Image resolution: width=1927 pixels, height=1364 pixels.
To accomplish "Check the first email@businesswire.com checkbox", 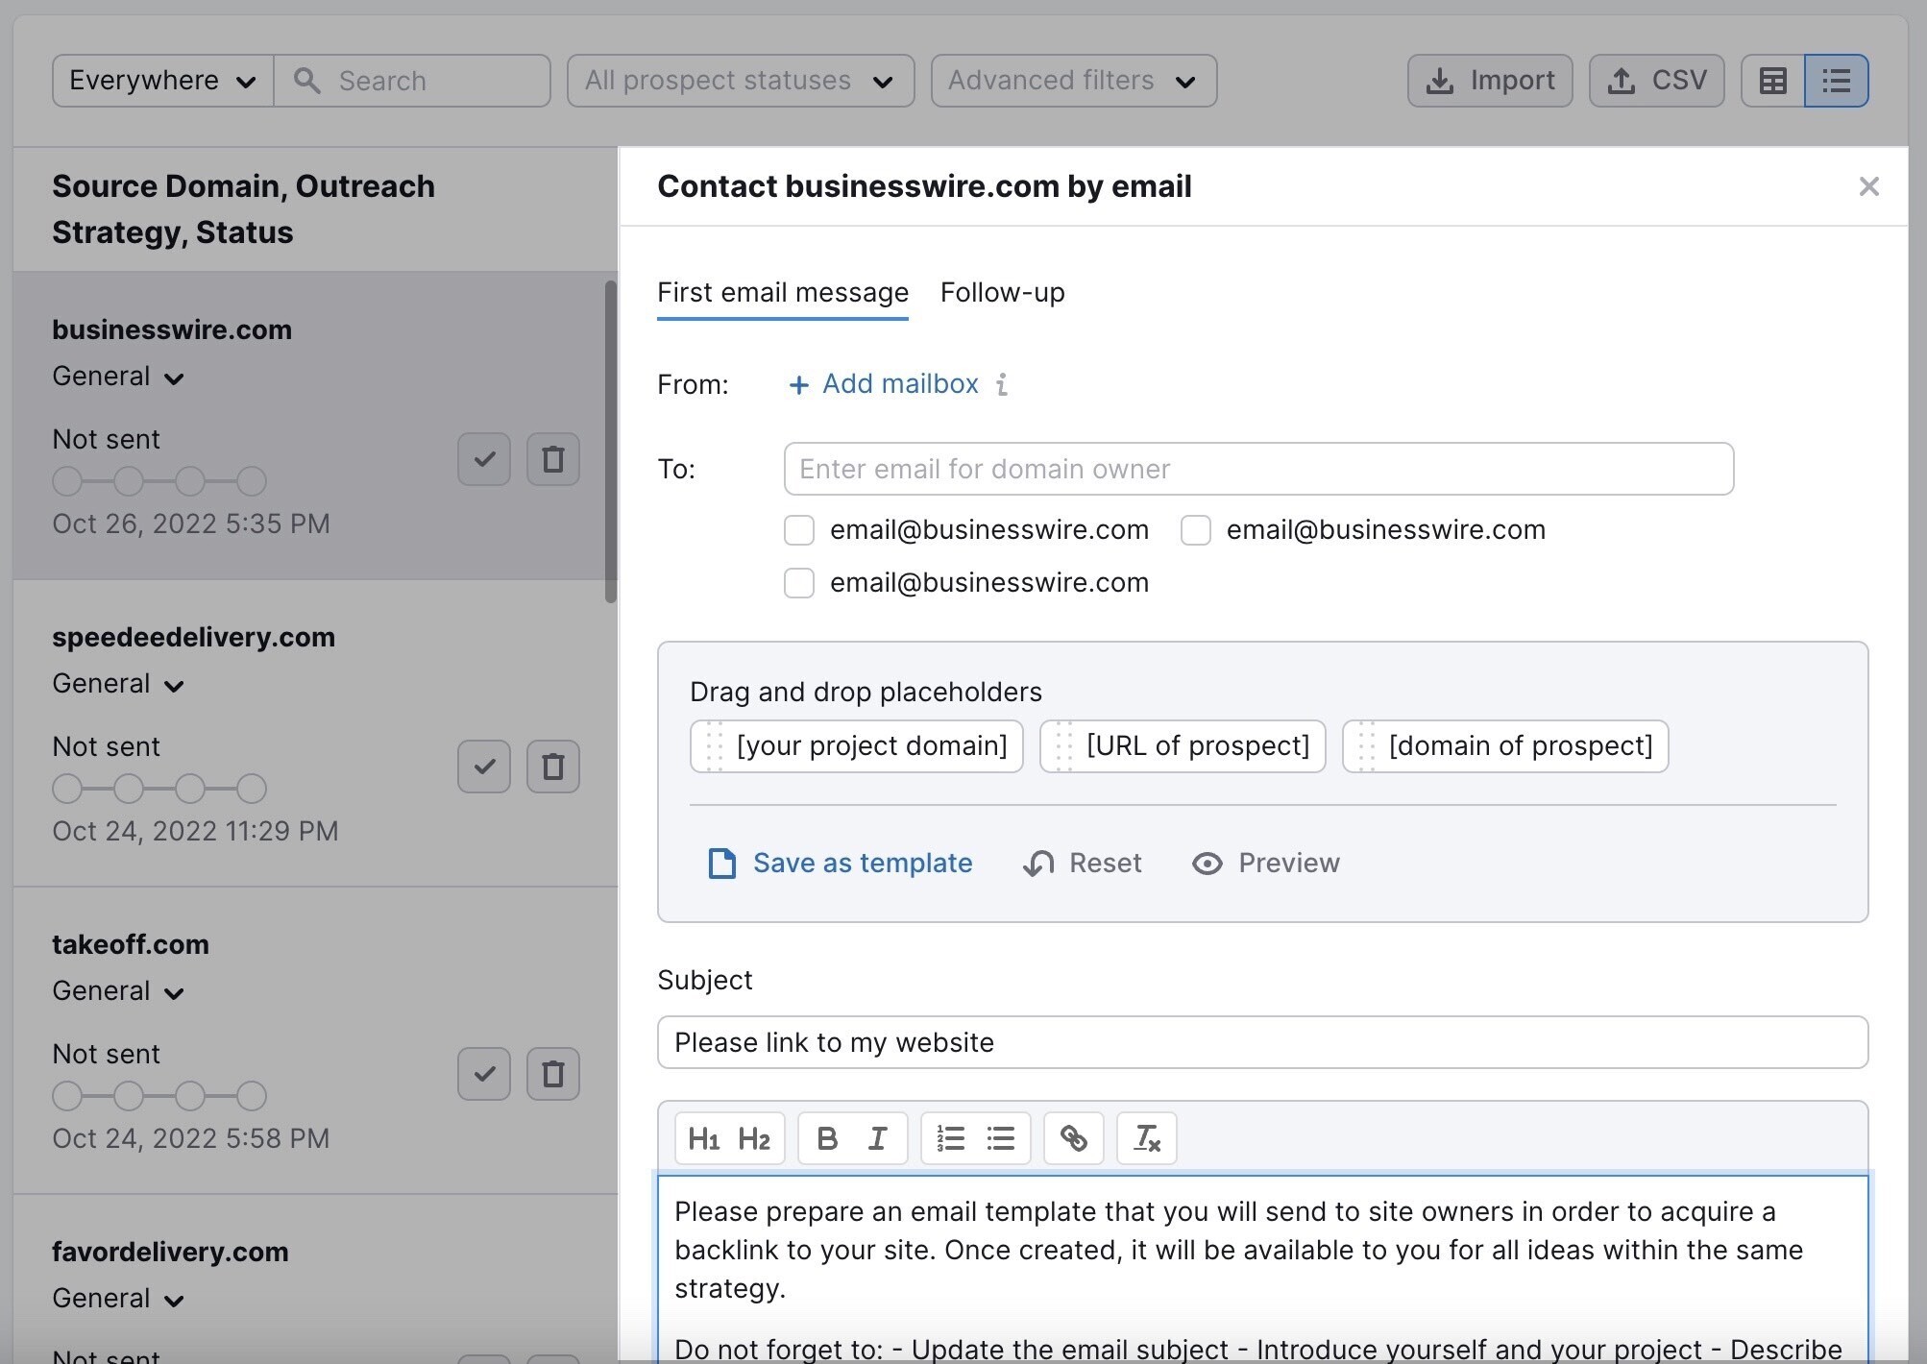I will pos(799,530).
